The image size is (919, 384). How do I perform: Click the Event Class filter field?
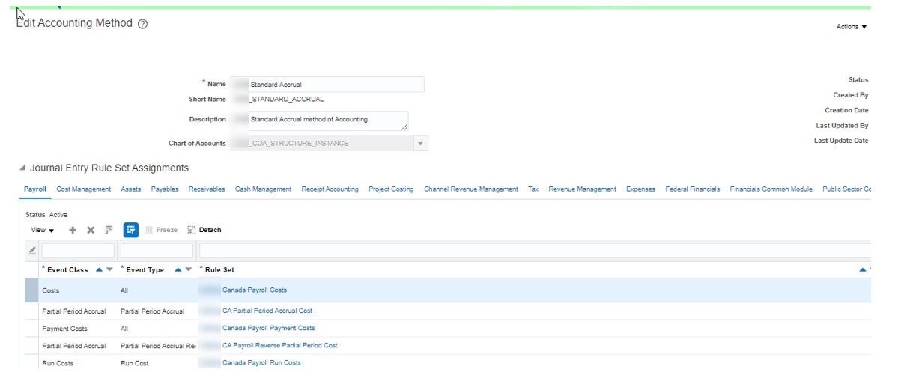pyautogui.click(x=78, y=251)
